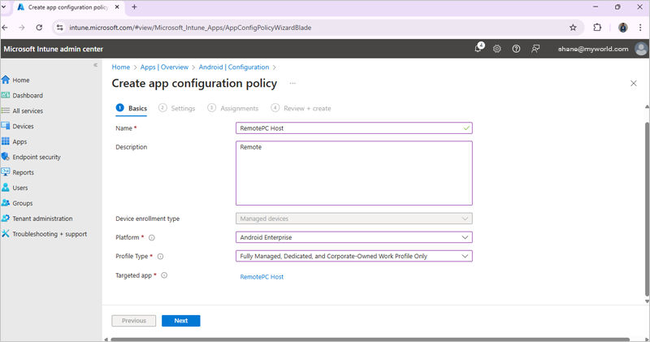Open the ellipsis menu beside page title
Image resolution: width=650 pixels, height=342 pixels.
pyautogui.click(x=292, y=84)
